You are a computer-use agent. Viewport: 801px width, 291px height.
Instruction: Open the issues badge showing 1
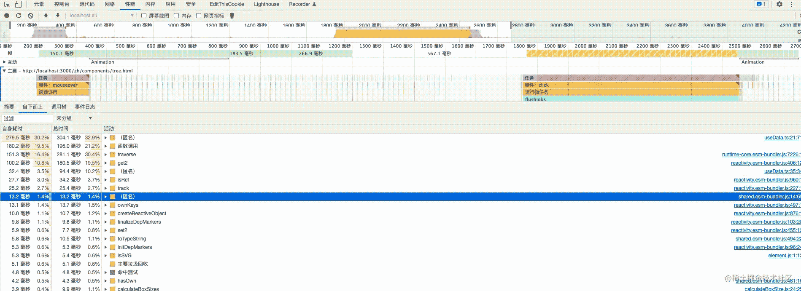[x=761, y=4]
